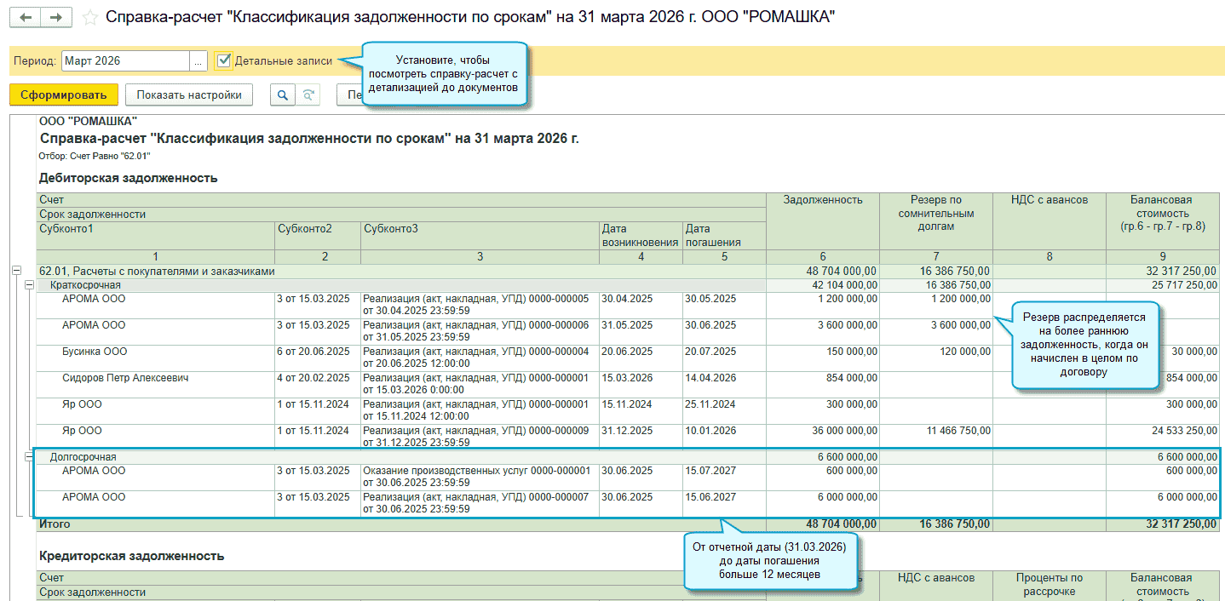Click the back navigation arrow
Viewport: 1225px width, 601px height.
coord(26,18)
